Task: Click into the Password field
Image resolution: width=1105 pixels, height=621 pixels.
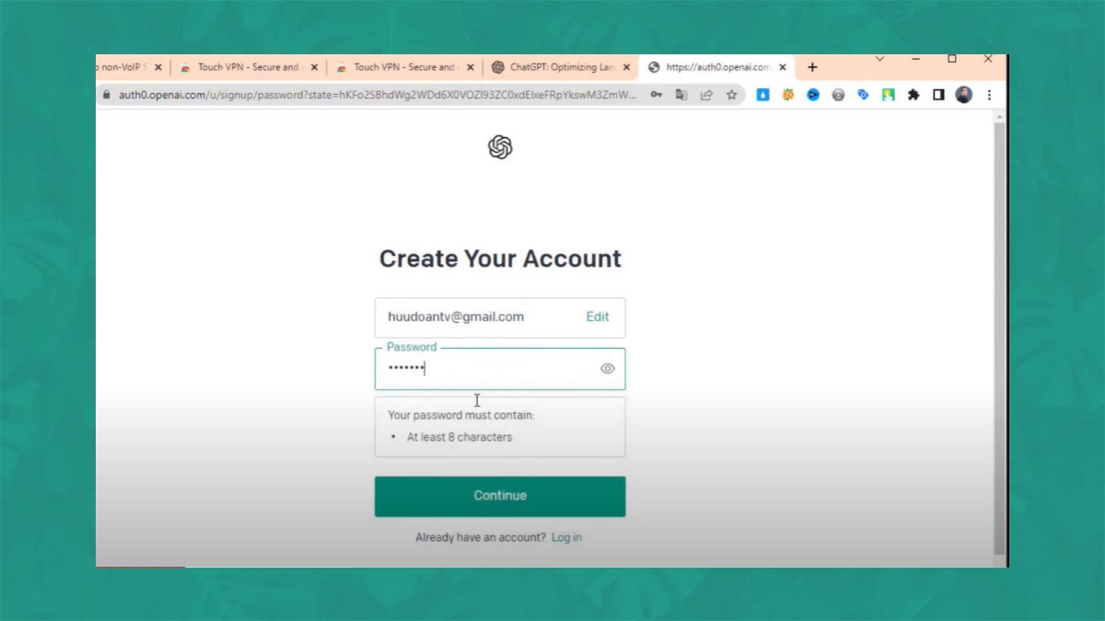Action: point(500,369)
